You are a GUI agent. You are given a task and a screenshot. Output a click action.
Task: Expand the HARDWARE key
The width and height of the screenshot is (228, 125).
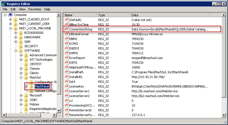(x=16, y=37)
